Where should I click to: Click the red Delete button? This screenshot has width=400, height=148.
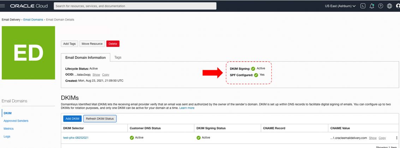coord(113,44)
